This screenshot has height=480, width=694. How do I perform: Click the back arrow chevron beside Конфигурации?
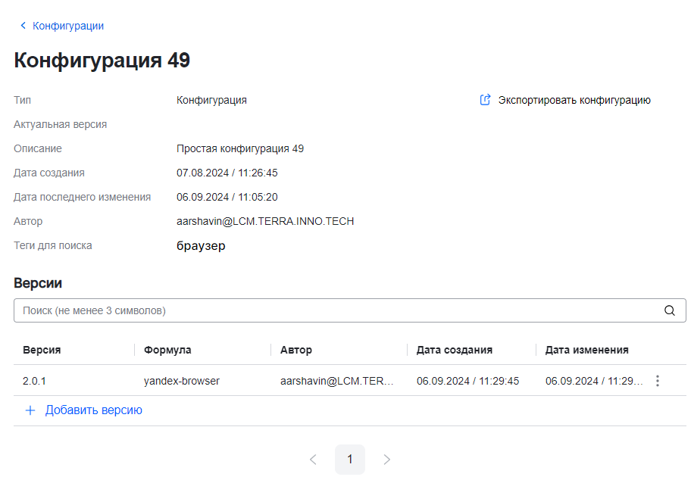pos(23,26)
